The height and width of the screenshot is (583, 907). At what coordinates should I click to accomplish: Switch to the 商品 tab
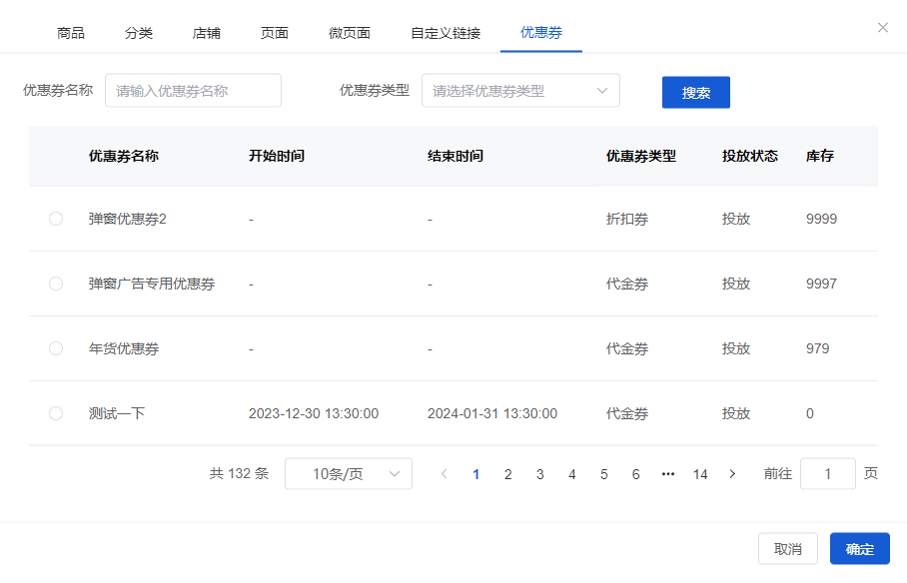click(x=71, y=33)
